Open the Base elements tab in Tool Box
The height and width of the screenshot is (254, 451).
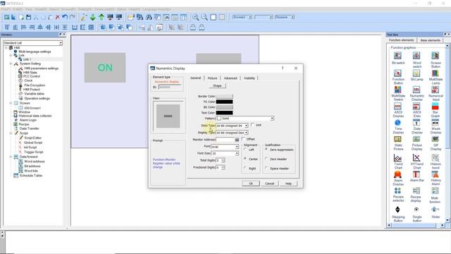pos(430,40)
